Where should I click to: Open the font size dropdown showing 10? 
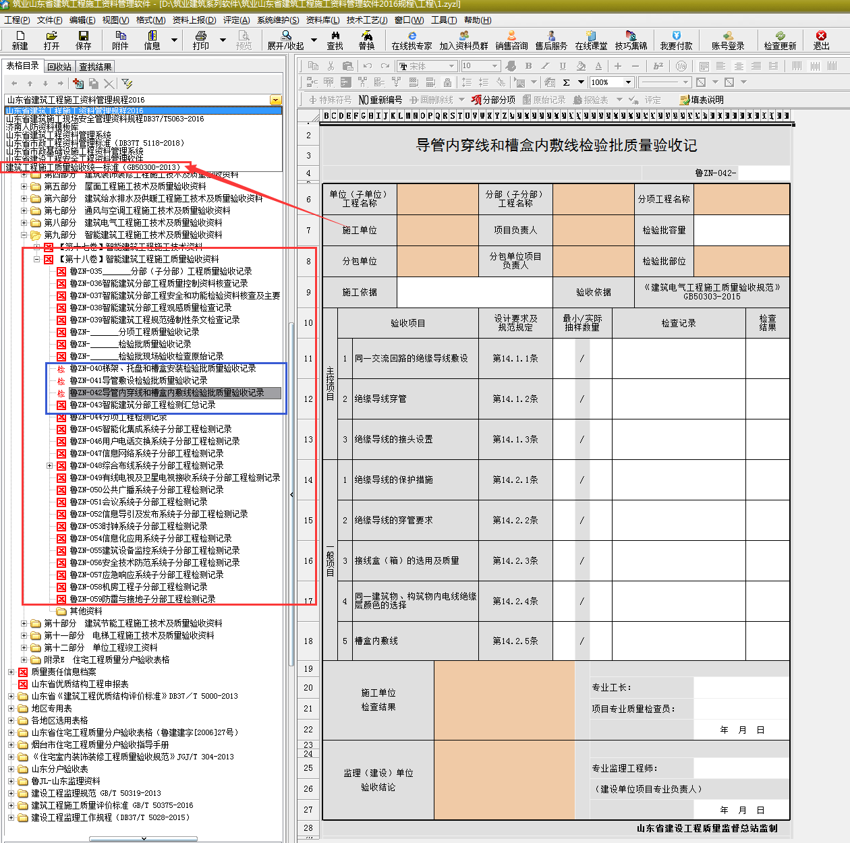[x=494, y=66]
